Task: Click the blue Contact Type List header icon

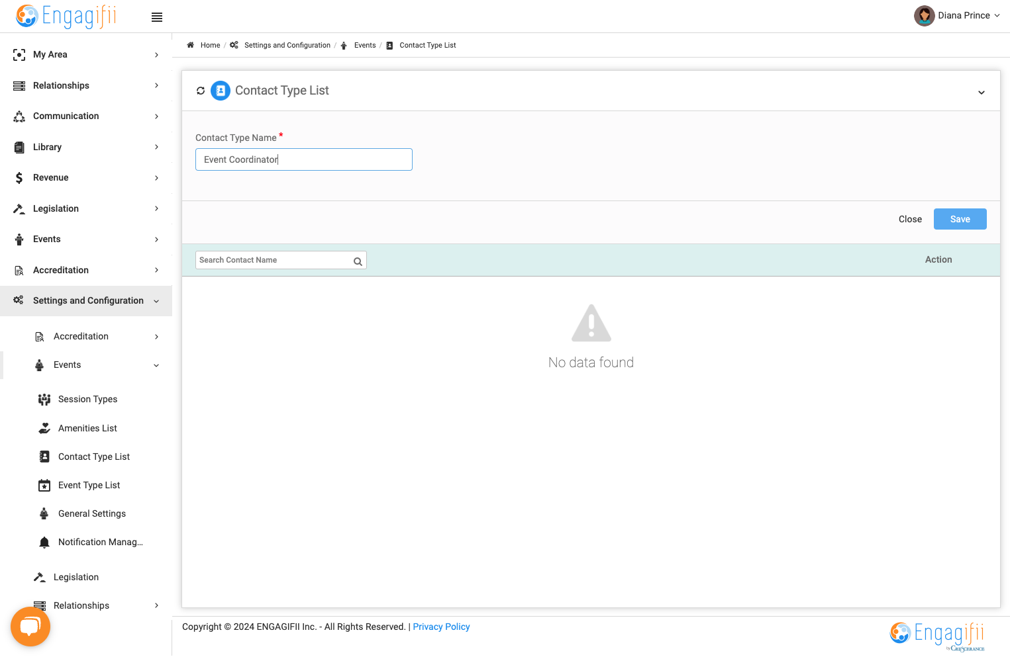Action: pos(221,91)
